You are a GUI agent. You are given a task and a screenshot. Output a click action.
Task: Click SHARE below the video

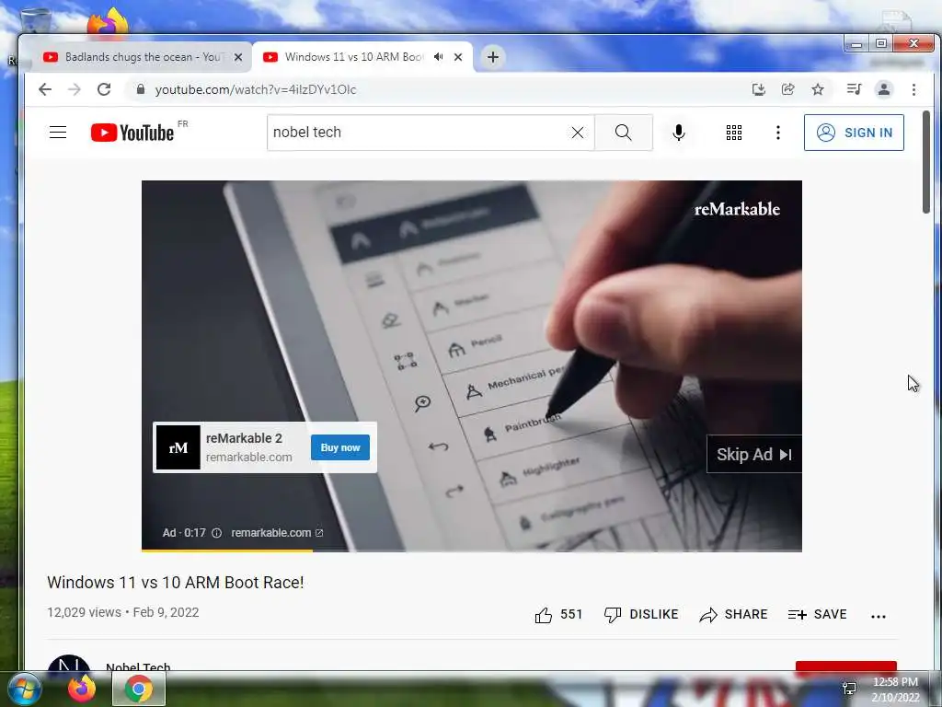point(733,614)
